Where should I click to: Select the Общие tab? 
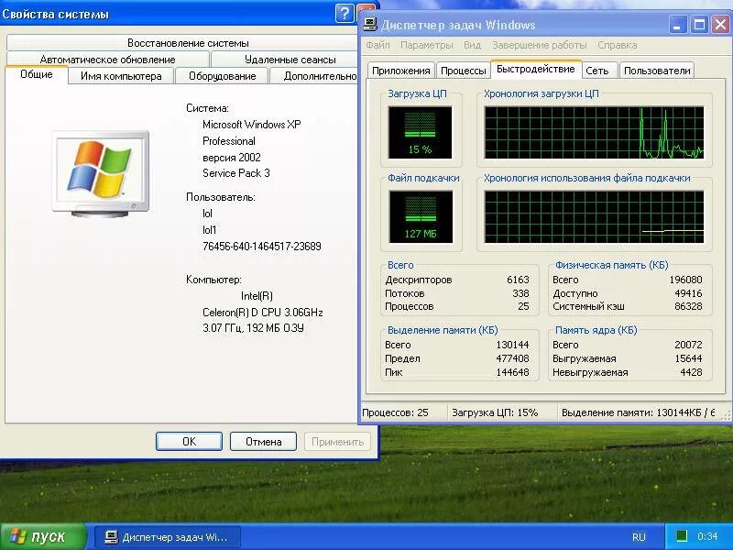pyautogui.click(x=37, y=75)
